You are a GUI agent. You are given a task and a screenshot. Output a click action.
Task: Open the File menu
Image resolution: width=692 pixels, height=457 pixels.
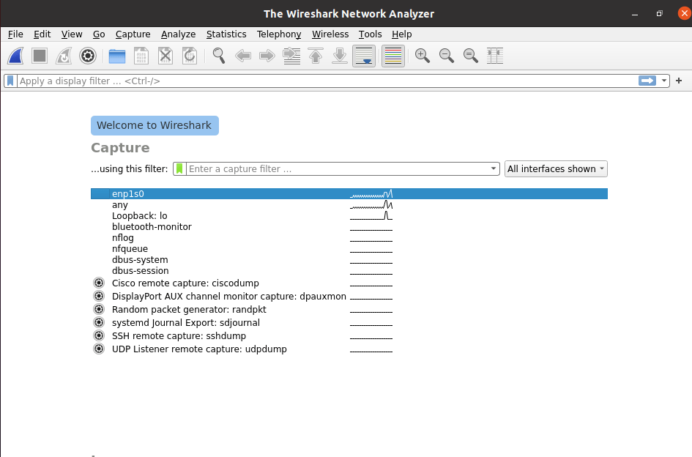[x=15, y=34]
